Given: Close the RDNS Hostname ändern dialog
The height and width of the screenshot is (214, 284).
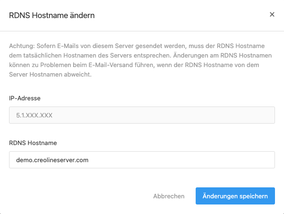Looking at the screenshot, I should [x=272, y=15].
